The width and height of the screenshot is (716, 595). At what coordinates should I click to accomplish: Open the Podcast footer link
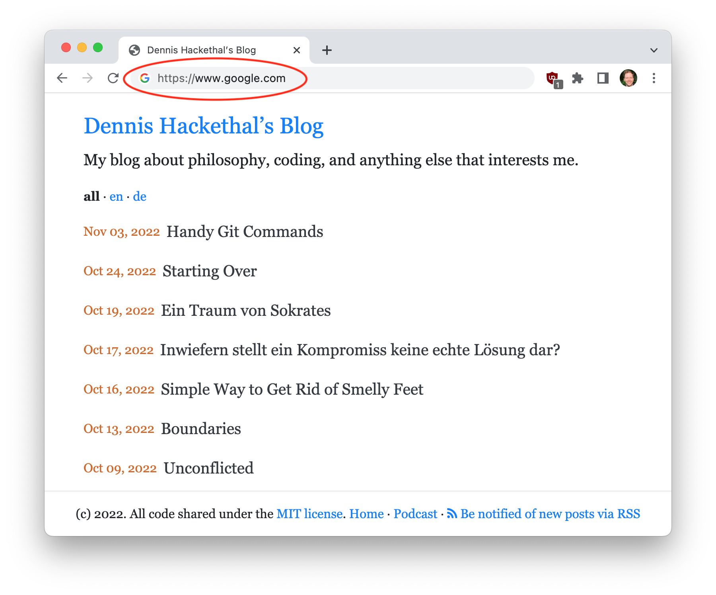tap(415, 514)
